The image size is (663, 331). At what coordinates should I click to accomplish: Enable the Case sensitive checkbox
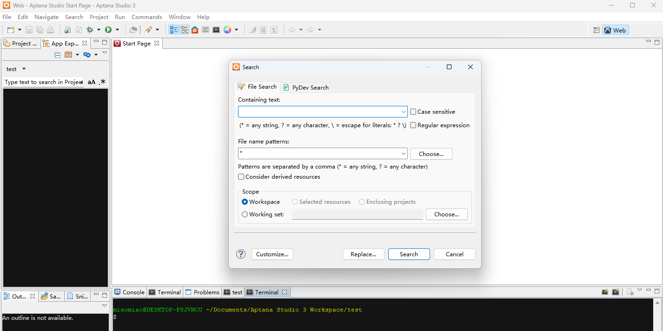[413, 112]
